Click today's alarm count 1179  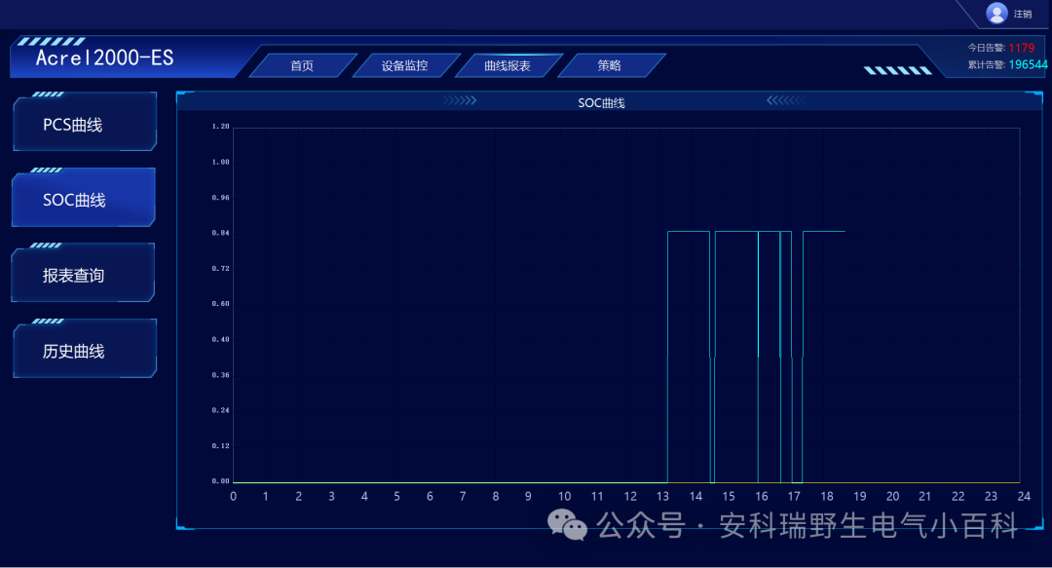click(x=1021, y=48)
